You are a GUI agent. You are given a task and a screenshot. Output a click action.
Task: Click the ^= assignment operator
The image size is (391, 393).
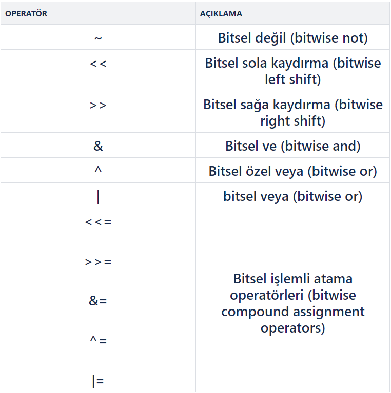[x=98, y=340]
